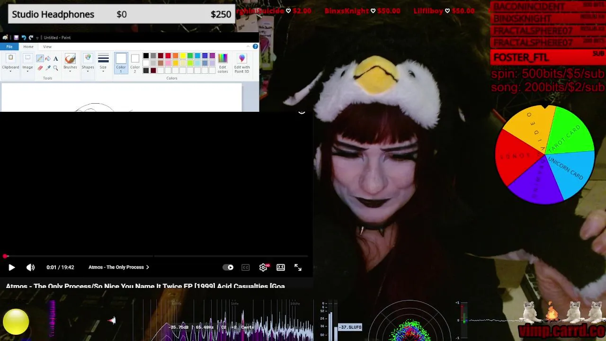Mute the YouTube video volume
Viewport: 606px width, 341px height.
[x=30, y=267]
